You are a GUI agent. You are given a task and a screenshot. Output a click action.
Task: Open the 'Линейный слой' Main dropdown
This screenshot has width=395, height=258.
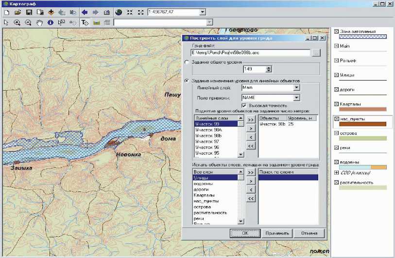296,88
